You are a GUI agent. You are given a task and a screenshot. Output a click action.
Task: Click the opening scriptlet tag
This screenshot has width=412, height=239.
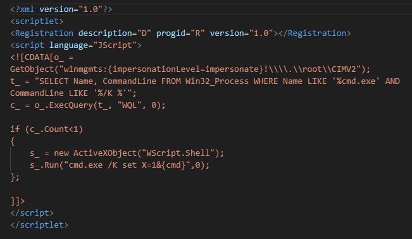37,21
